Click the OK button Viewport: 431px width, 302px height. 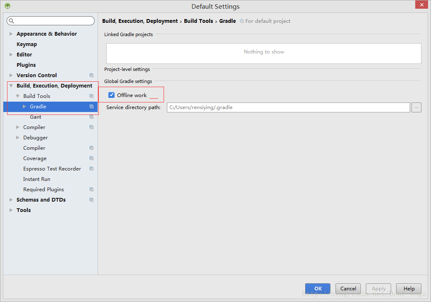click(x=318, y=289)
